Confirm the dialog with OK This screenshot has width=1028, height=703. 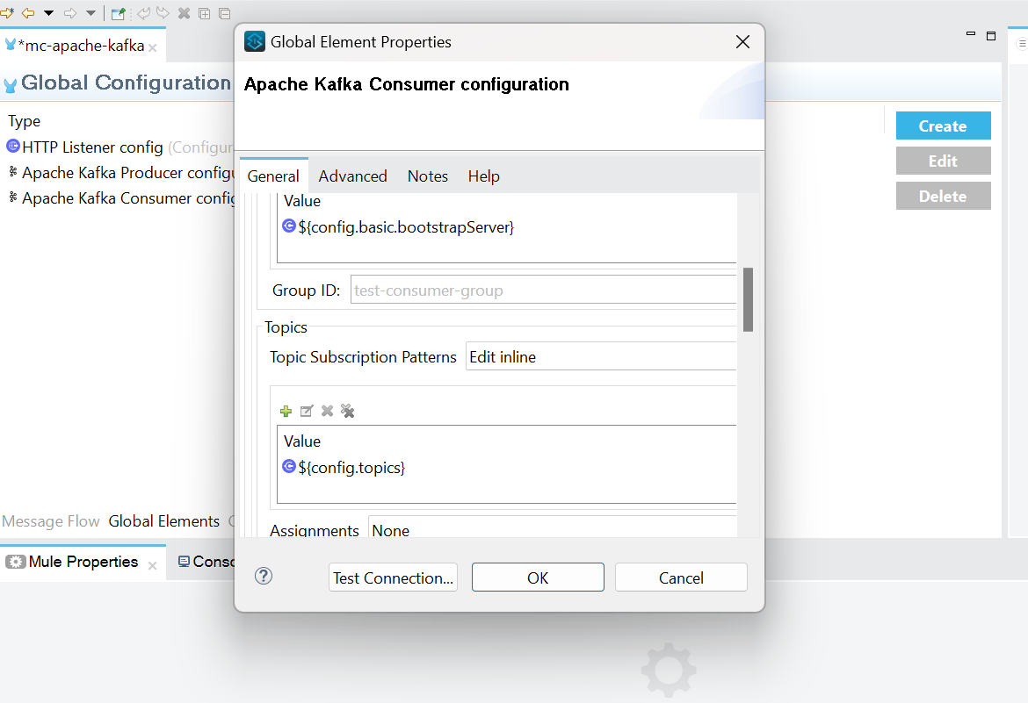(538, 577)
